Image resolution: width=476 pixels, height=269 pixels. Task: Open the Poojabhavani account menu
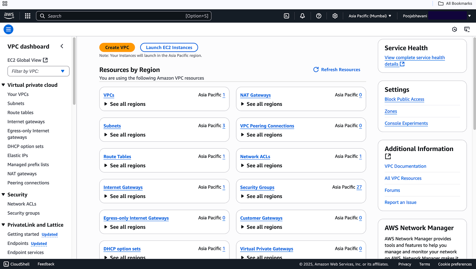[437, 16]
